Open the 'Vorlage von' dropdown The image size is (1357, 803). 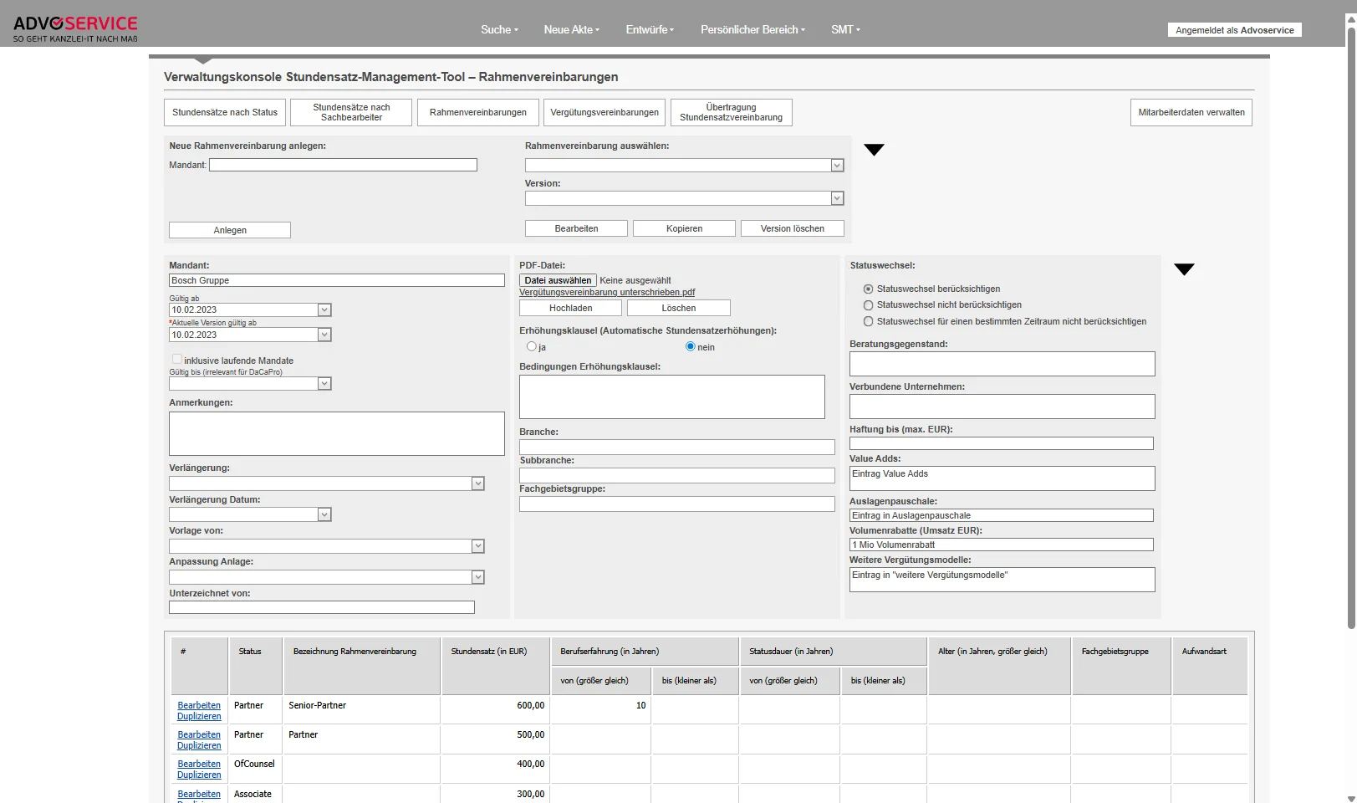pos(477,546)
